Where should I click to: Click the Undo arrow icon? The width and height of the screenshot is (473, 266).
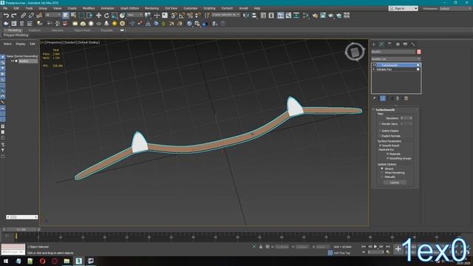coord(7,16)
